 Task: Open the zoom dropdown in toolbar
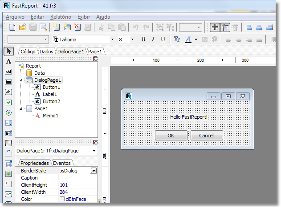199,28
